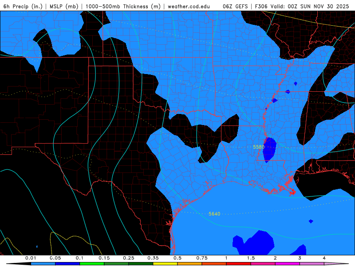Screen dimensions: 355x266
Task: Open the weather.cod.edu source text
Action: click(189, 6)
